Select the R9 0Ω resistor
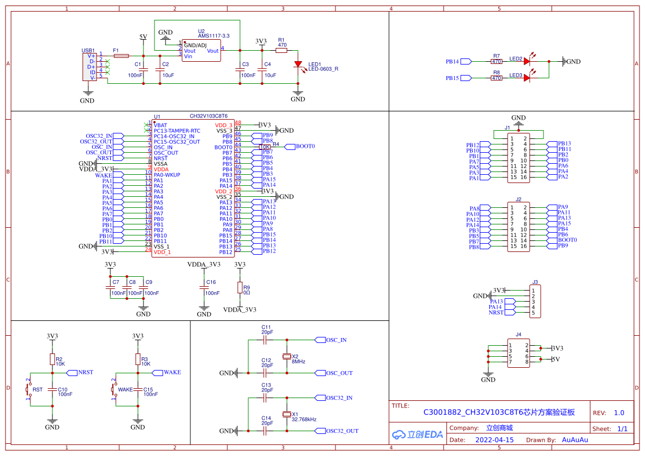This screenshot has height=456, width=645. (240, 288)
